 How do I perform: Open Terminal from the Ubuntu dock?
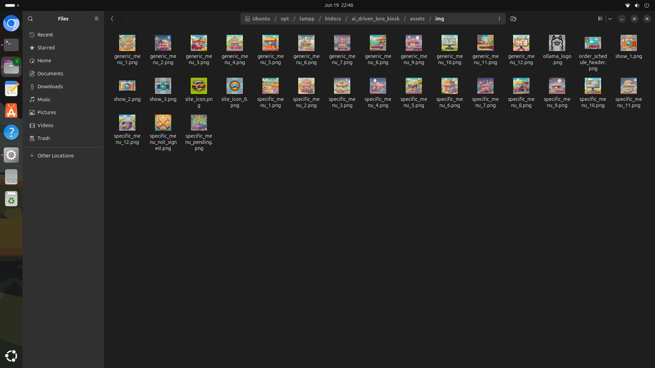coord(11,45)
